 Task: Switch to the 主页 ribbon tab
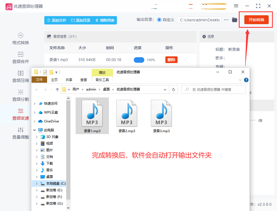pos(54,80)
